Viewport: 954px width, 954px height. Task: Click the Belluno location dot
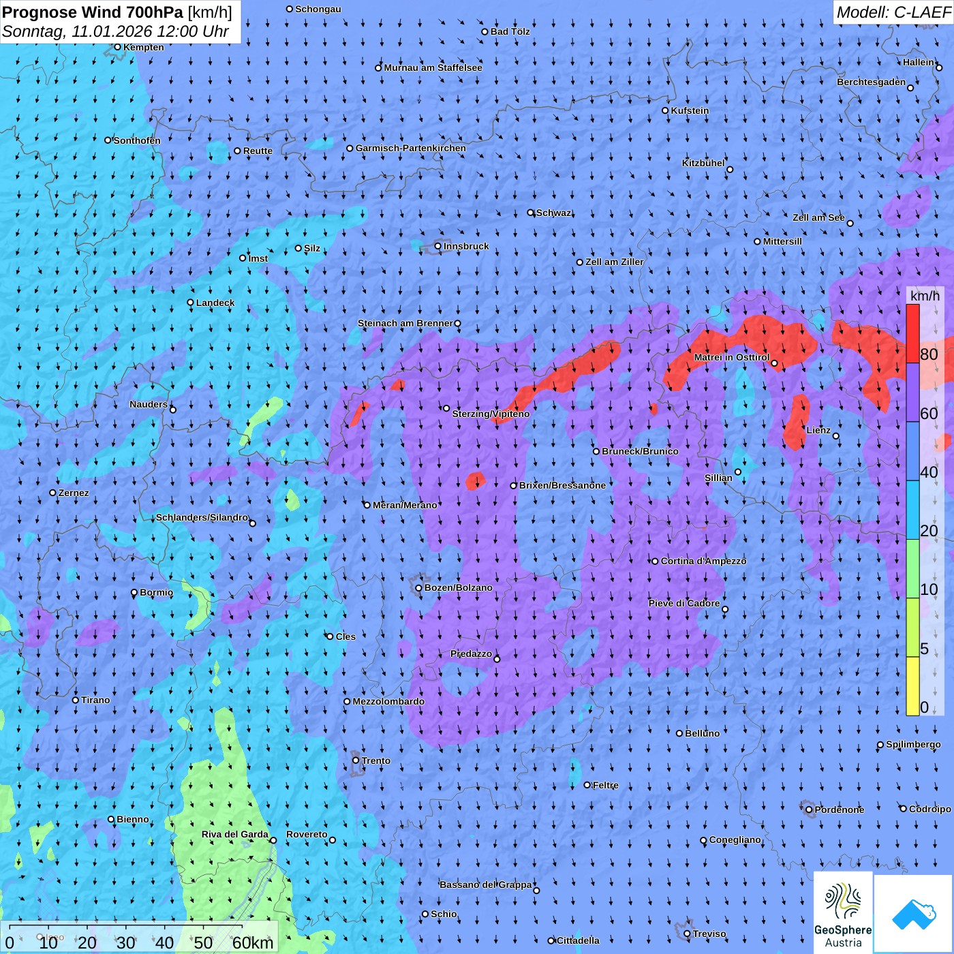coord(679,733)
